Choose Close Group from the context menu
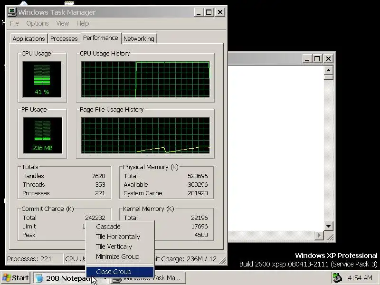 pyautogui.click(x=120, y=272)
